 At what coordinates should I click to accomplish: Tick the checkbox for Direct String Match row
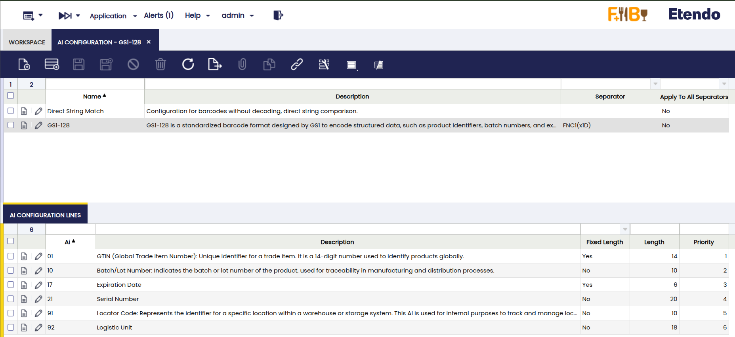[x=11, y=111]
